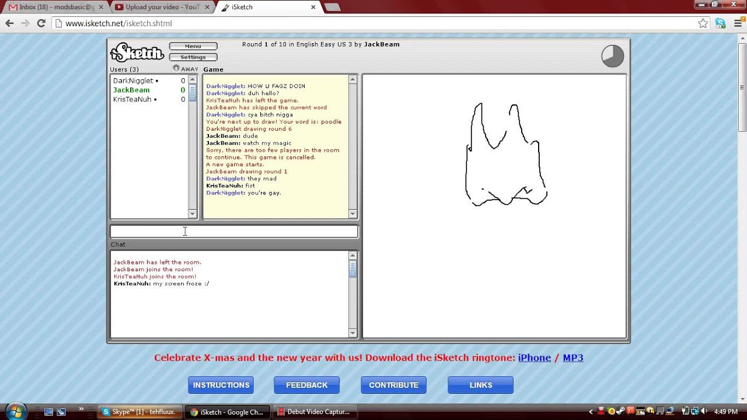
Task: Close the iSketch browser tab
Action: click(313, 7)
